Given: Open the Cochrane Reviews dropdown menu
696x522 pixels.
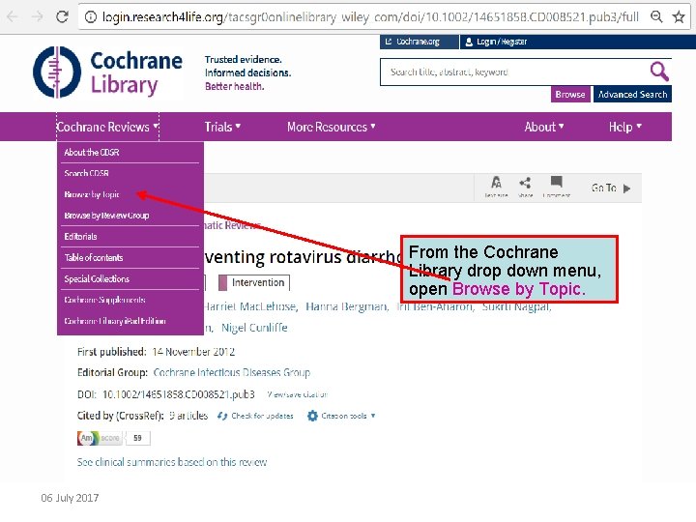Looking at the screenshot, I should click(107, 127).
